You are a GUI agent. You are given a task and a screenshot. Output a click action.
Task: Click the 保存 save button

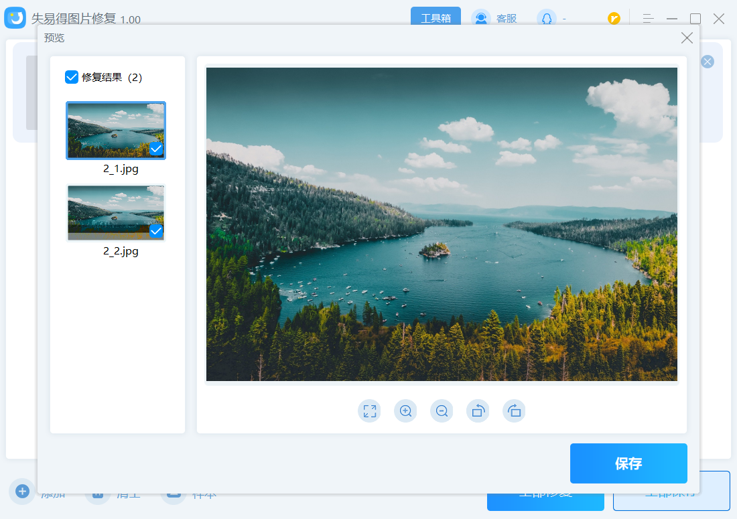(x=628, y=463)
